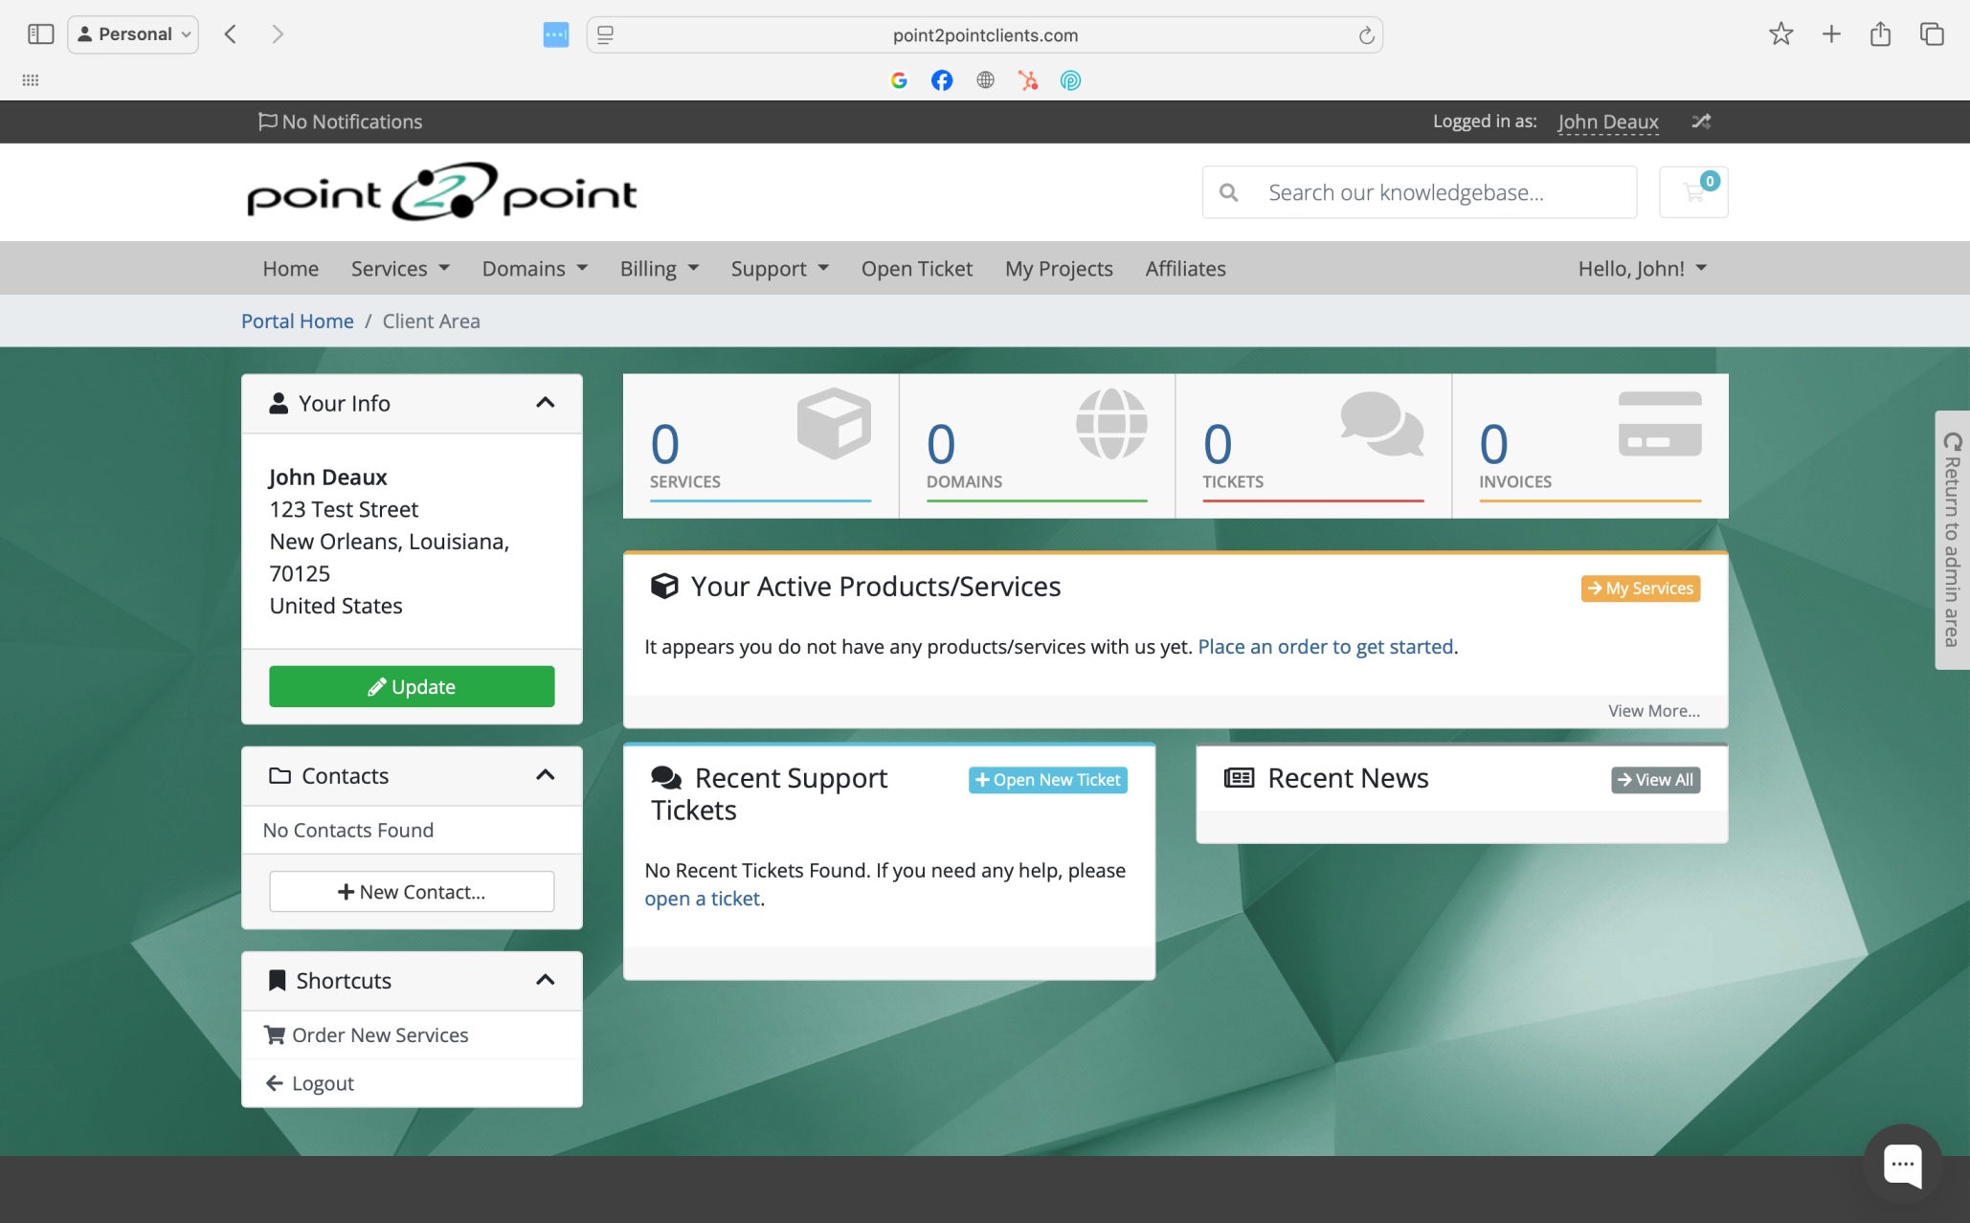Collapse the Contacts panel

coord(545,775)
